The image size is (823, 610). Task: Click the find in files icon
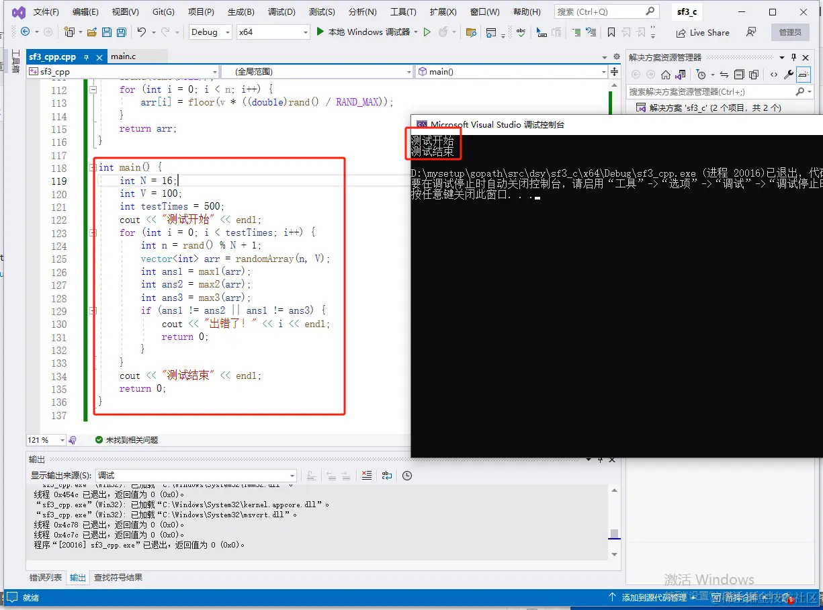(x=471, y=32)
